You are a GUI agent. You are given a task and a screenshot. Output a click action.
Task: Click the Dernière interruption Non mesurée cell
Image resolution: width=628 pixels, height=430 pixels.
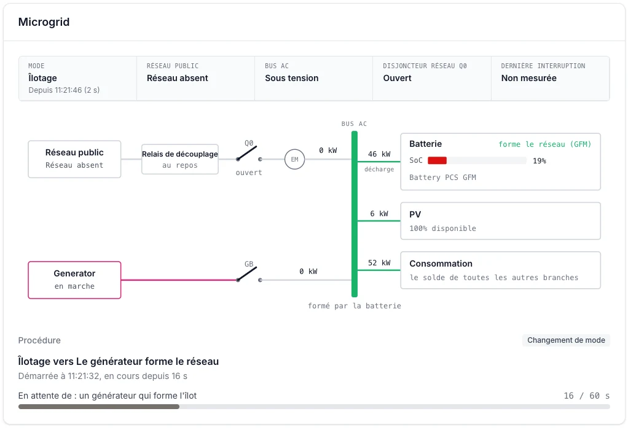coord(551,79)
